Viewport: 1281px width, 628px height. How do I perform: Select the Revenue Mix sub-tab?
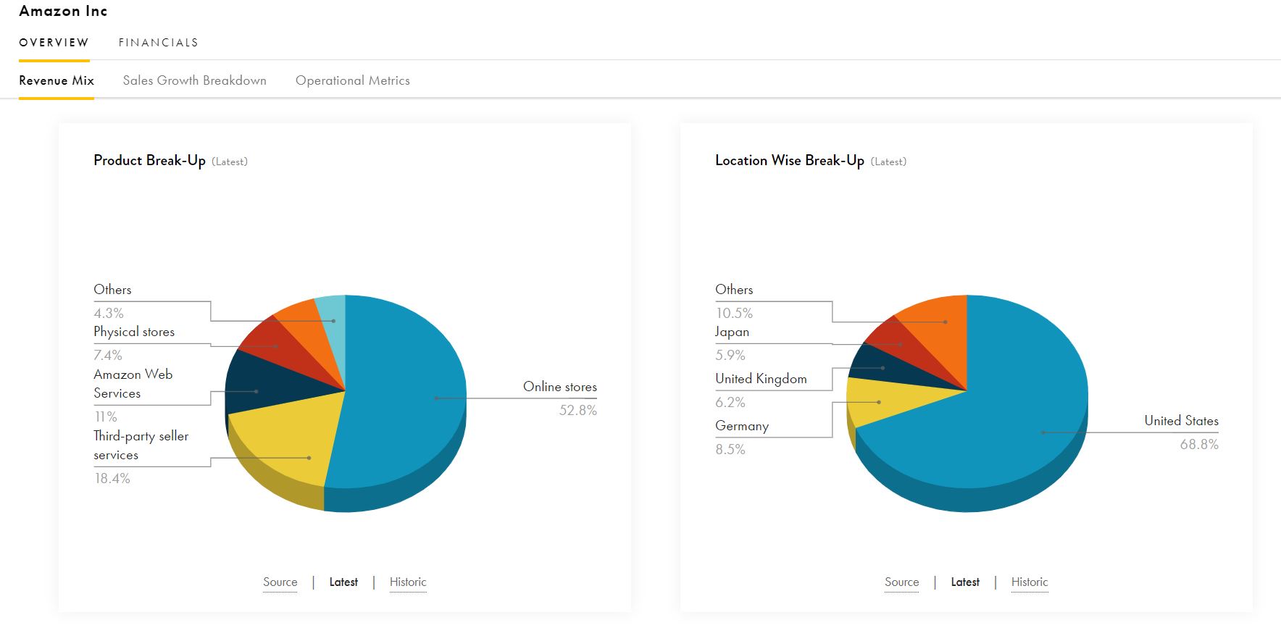pyautogui.click(x=57, y=80)
